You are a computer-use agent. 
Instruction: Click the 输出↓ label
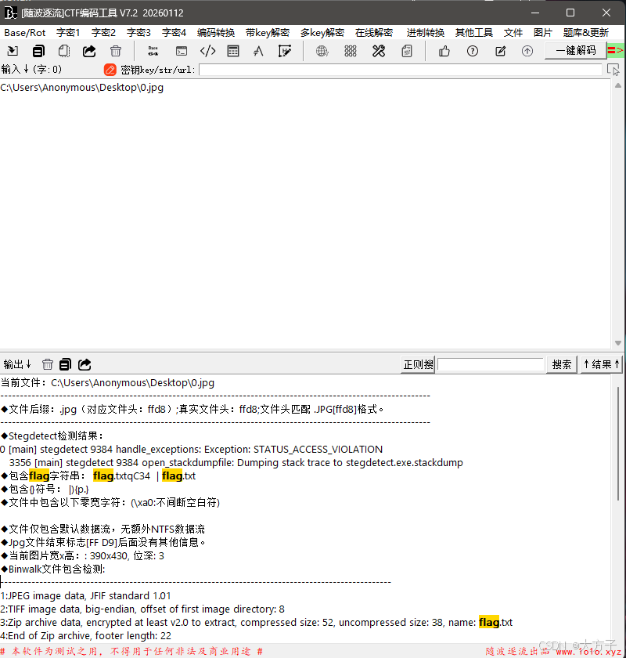17,364
